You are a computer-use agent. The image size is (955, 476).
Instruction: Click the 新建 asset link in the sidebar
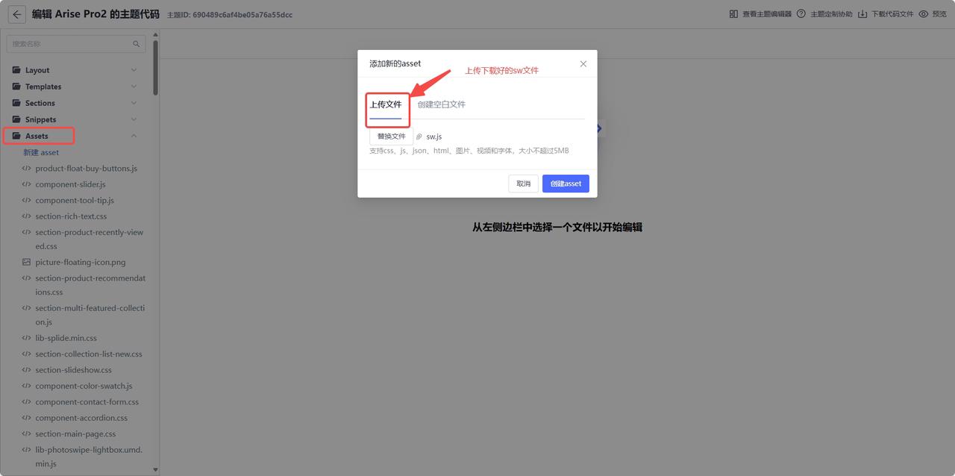pos(41,152)
